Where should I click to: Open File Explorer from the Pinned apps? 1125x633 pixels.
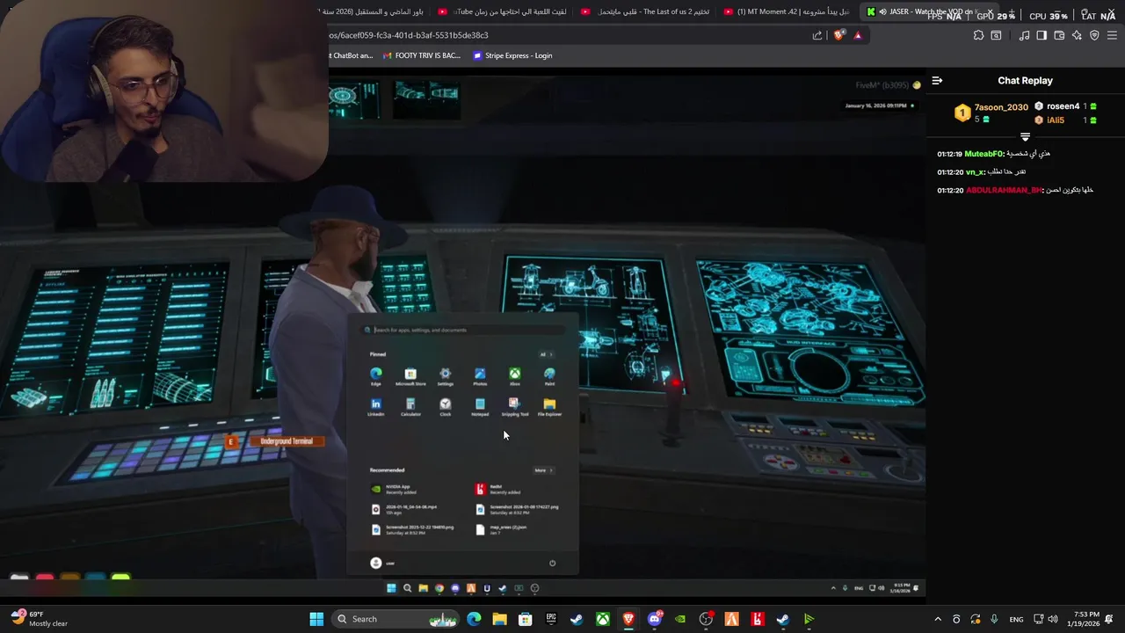click(x=549, y=406)
